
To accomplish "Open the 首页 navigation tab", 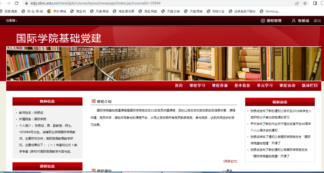I will coord(179,85).
